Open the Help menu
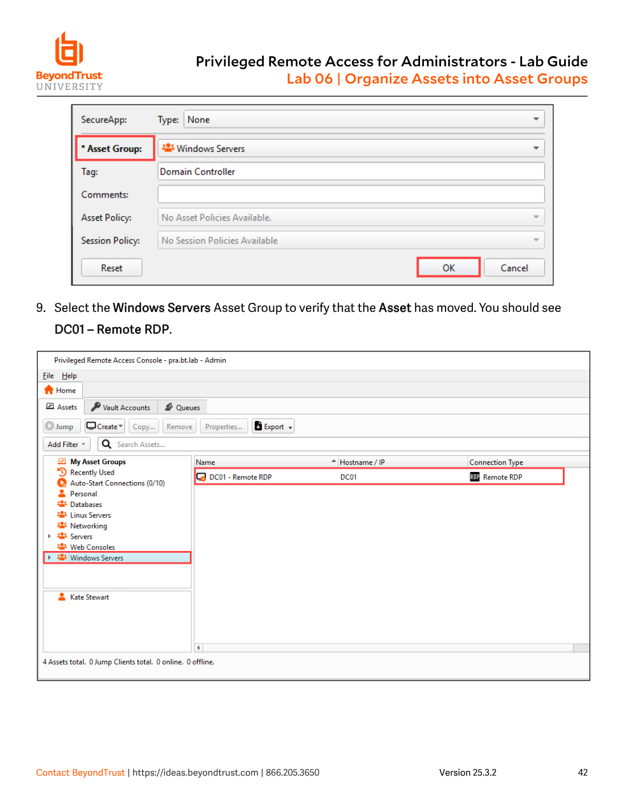The image size is (624, 808). pyautogui.click(x=69, y=376)
